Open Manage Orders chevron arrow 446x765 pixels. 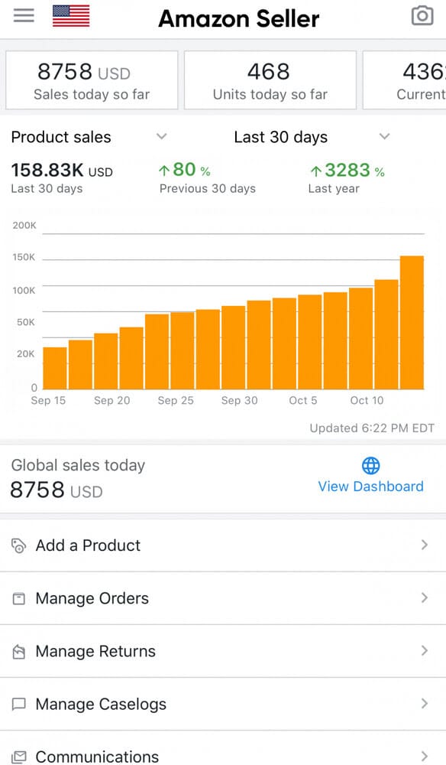click(x=425, y=597)
